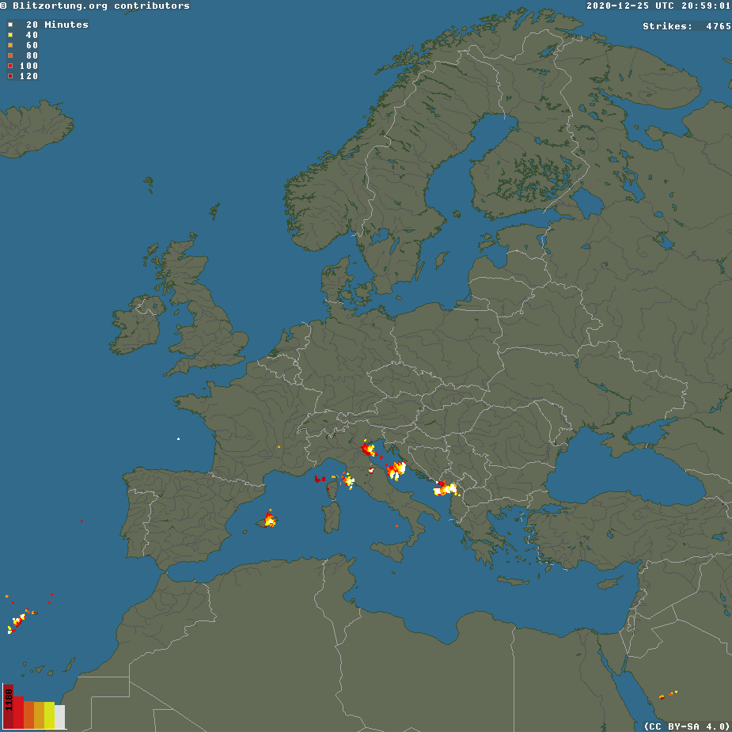This screenshot has height=732, width=732.
Task: Click the bright red histogram bar
Action: [18, 712]
